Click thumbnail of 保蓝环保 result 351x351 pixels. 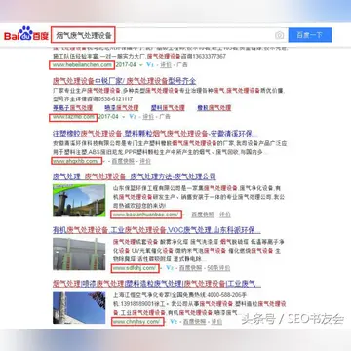[x=79, y=200]
